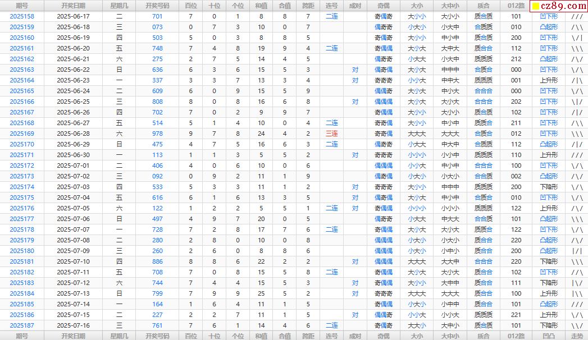Click winning number 748 link

tap(157, 48)
